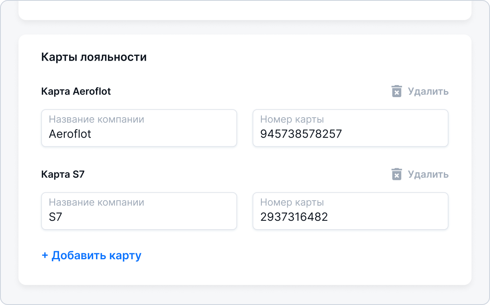Delete S7 card via Удалить text
The image size is (490, 305).
tap(428, 175)
